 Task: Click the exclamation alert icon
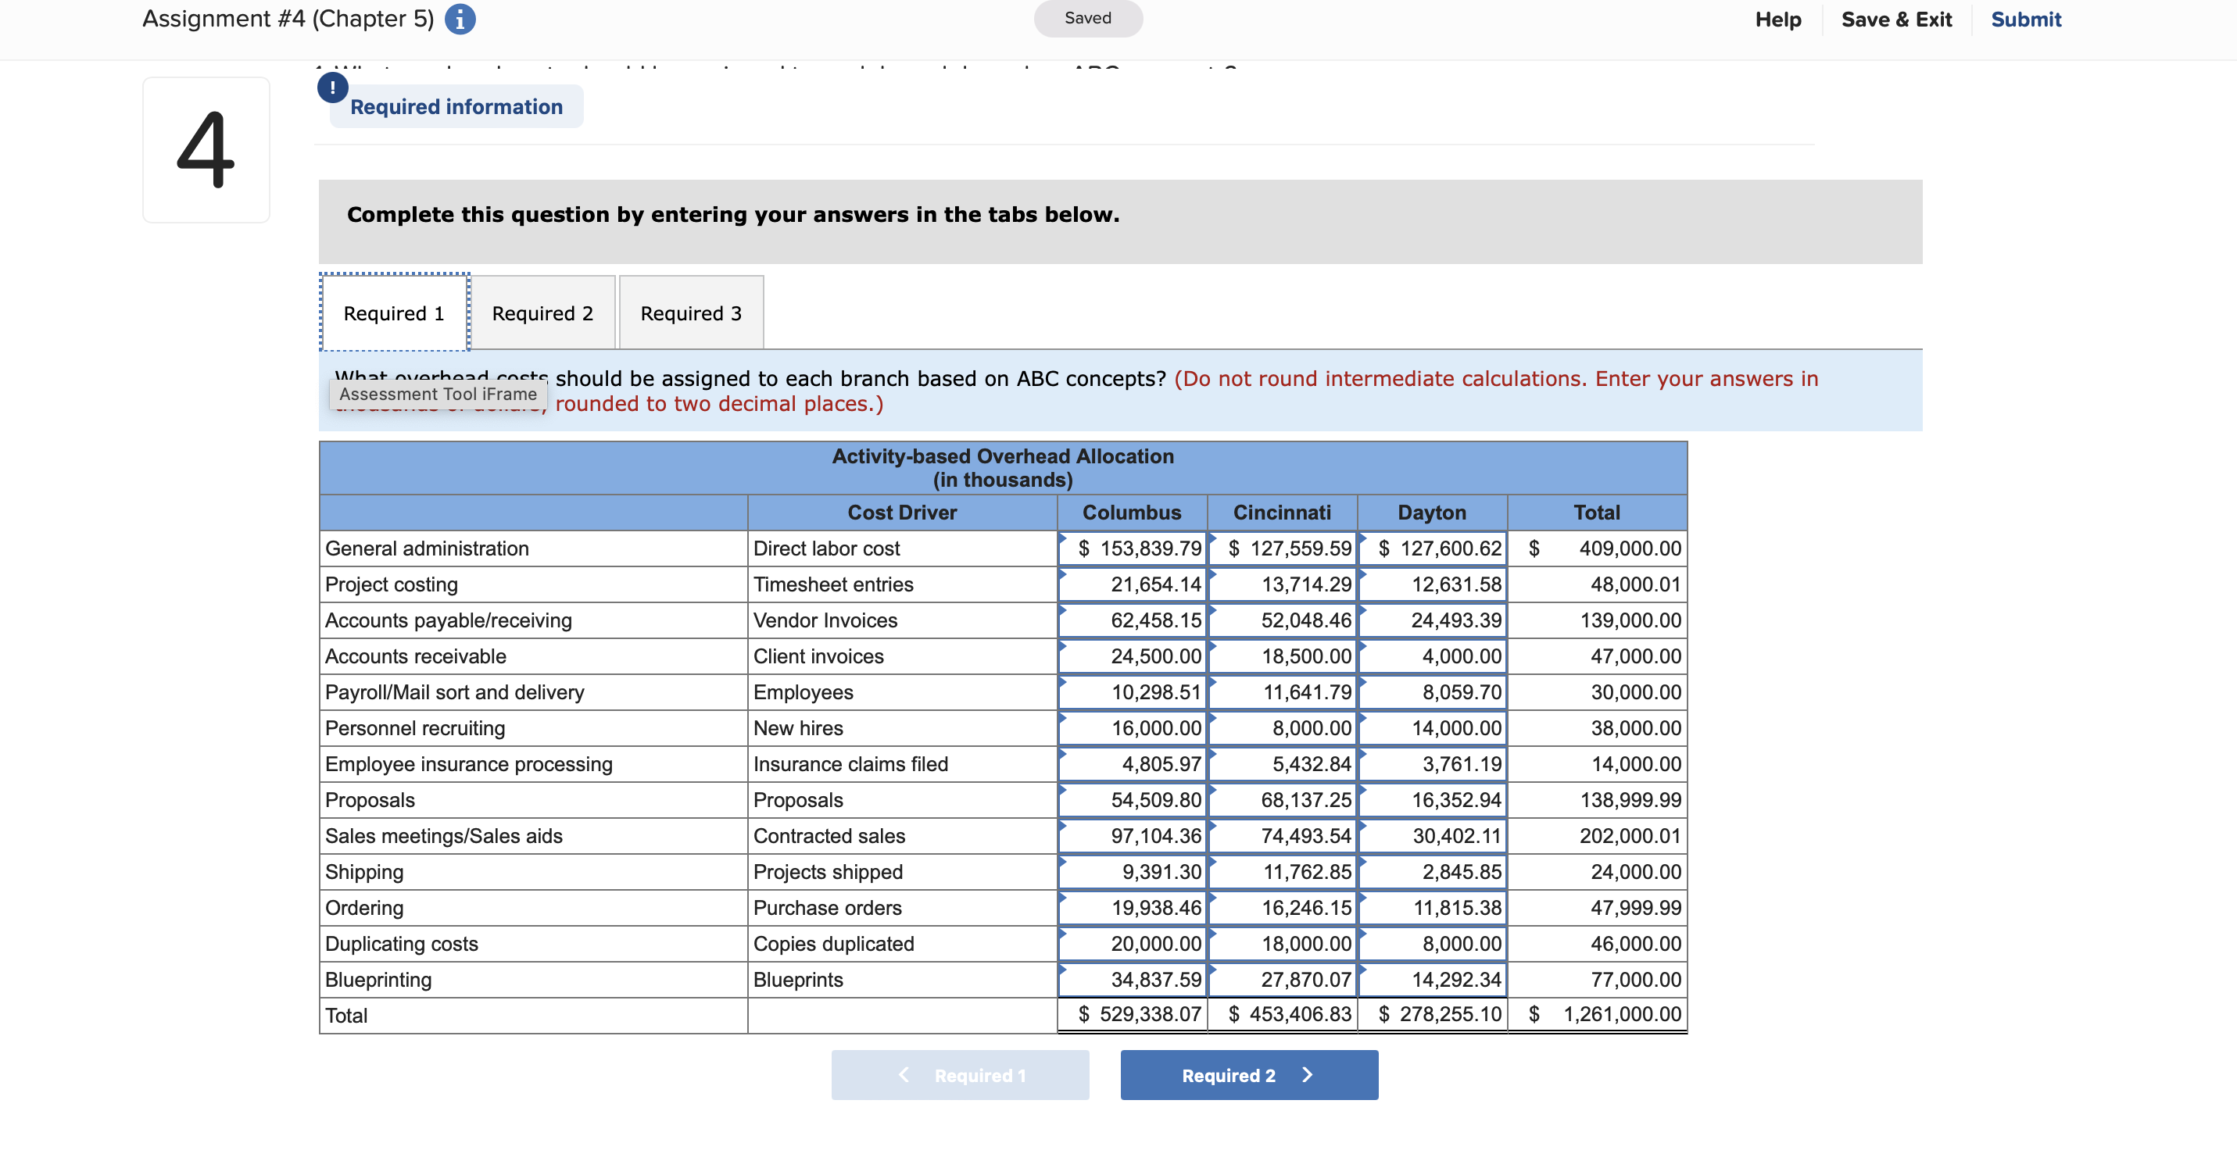pyautogui.click(x=333, y=88)
